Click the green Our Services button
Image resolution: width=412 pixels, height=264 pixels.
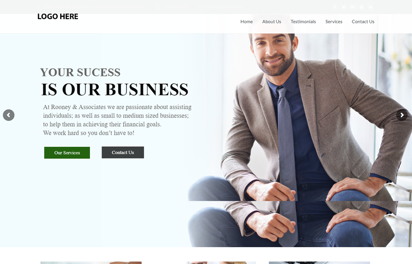point(67,153)
